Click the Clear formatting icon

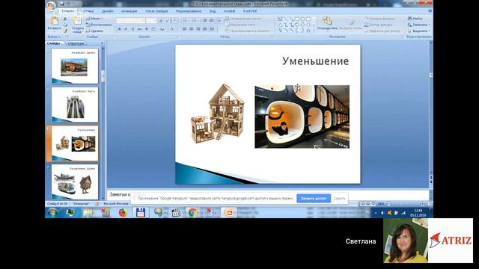174,21
